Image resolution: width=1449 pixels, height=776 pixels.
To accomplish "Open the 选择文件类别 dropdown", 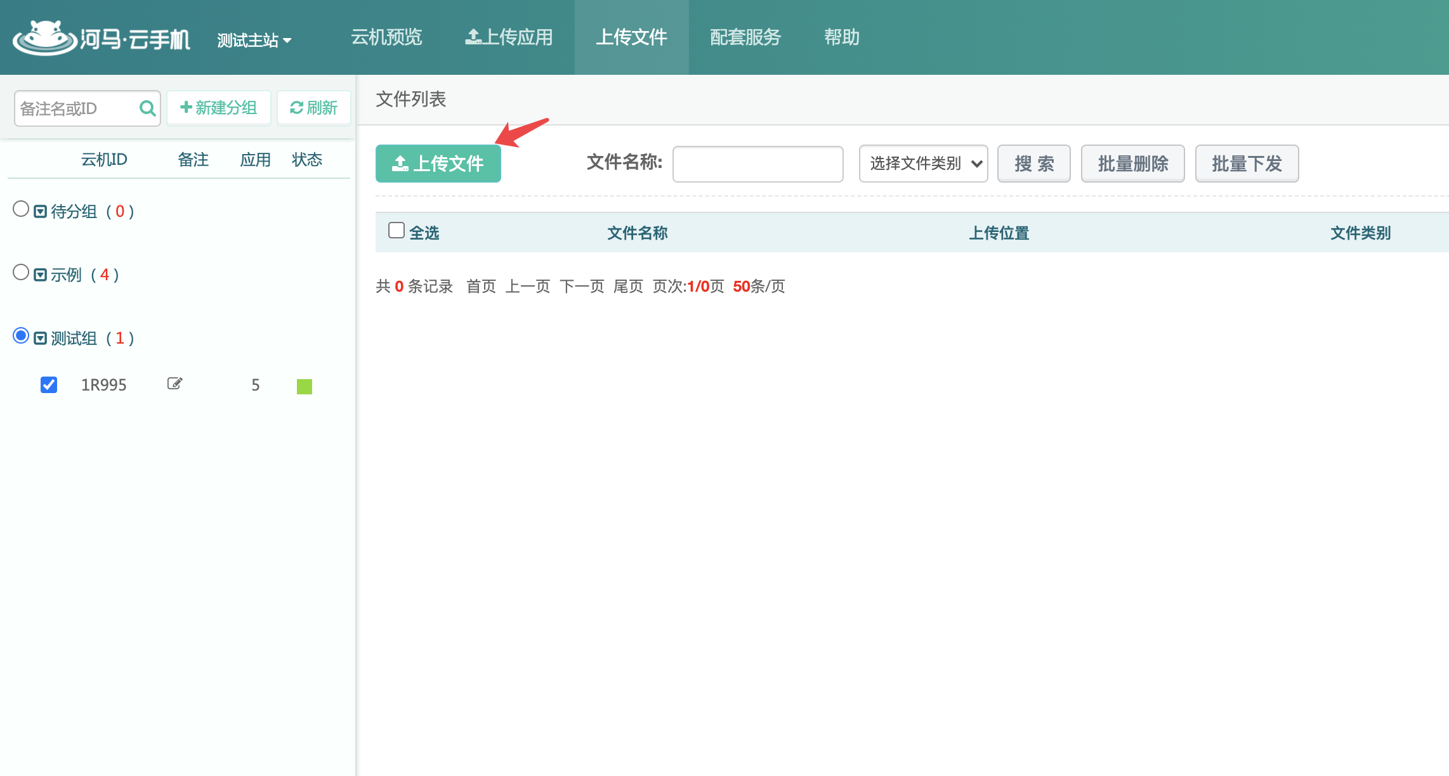I will tap(923, 164).
